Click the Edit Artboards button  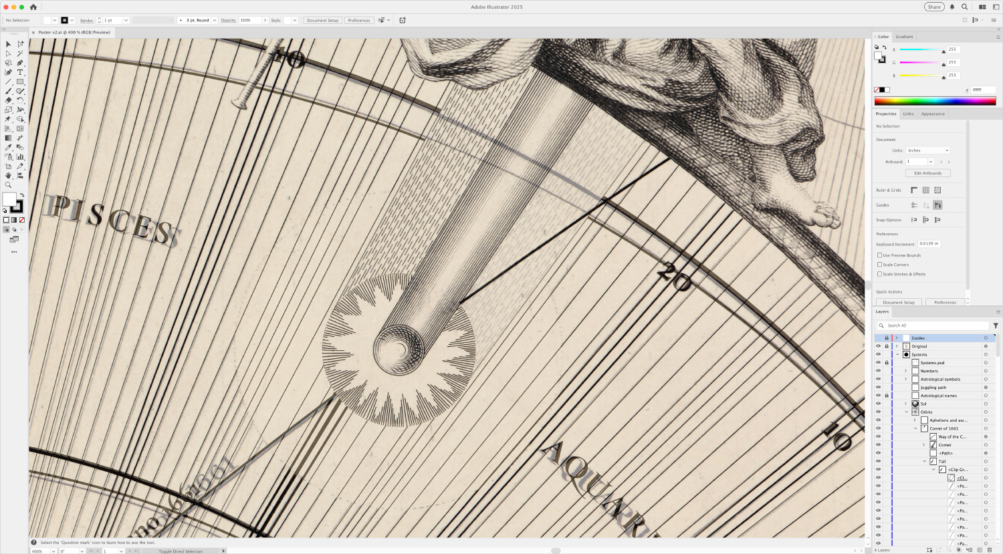(x=928, y=173)
